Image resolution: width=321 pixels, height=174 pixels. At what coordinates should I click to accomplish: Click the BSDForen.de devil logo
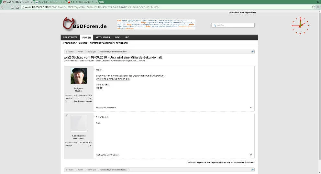click(x=85, y=24)
